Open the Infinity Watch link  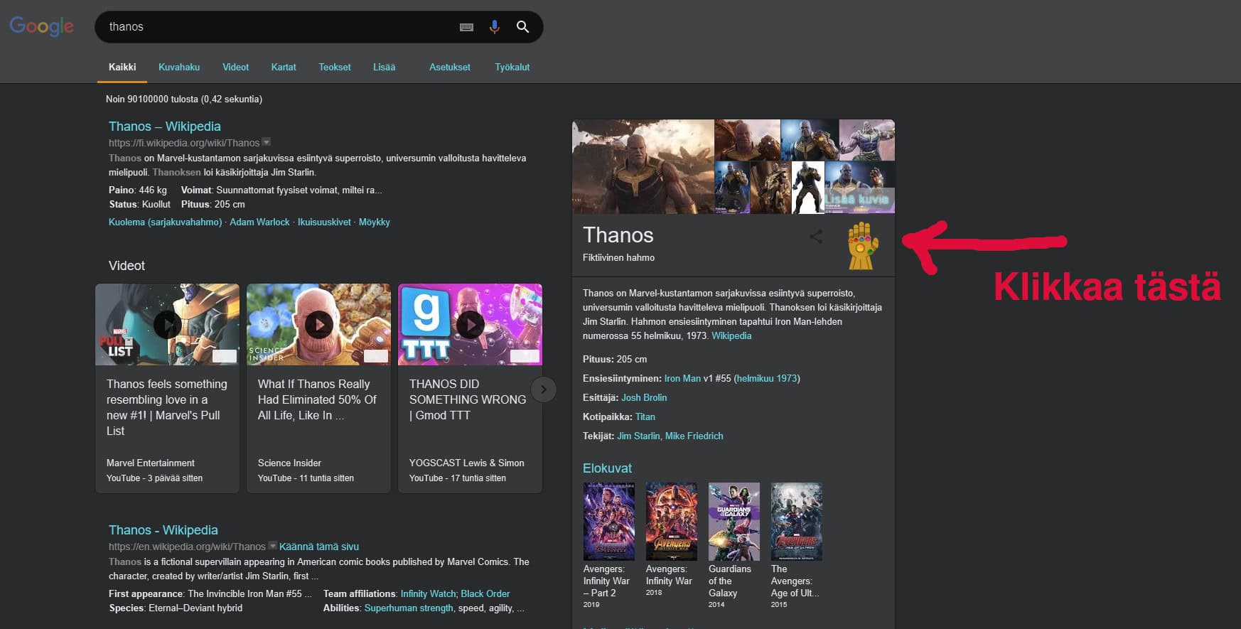point(428,593)
